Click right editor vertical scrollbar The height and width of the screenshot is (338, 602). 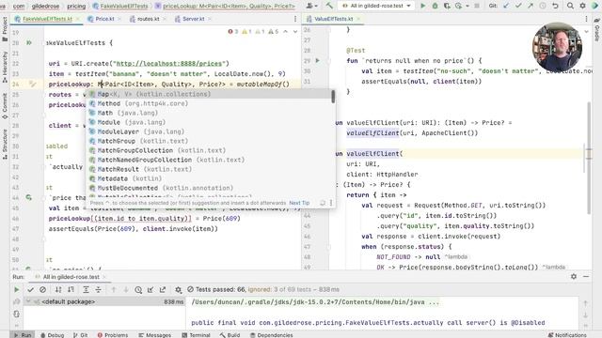coord(589,157)
